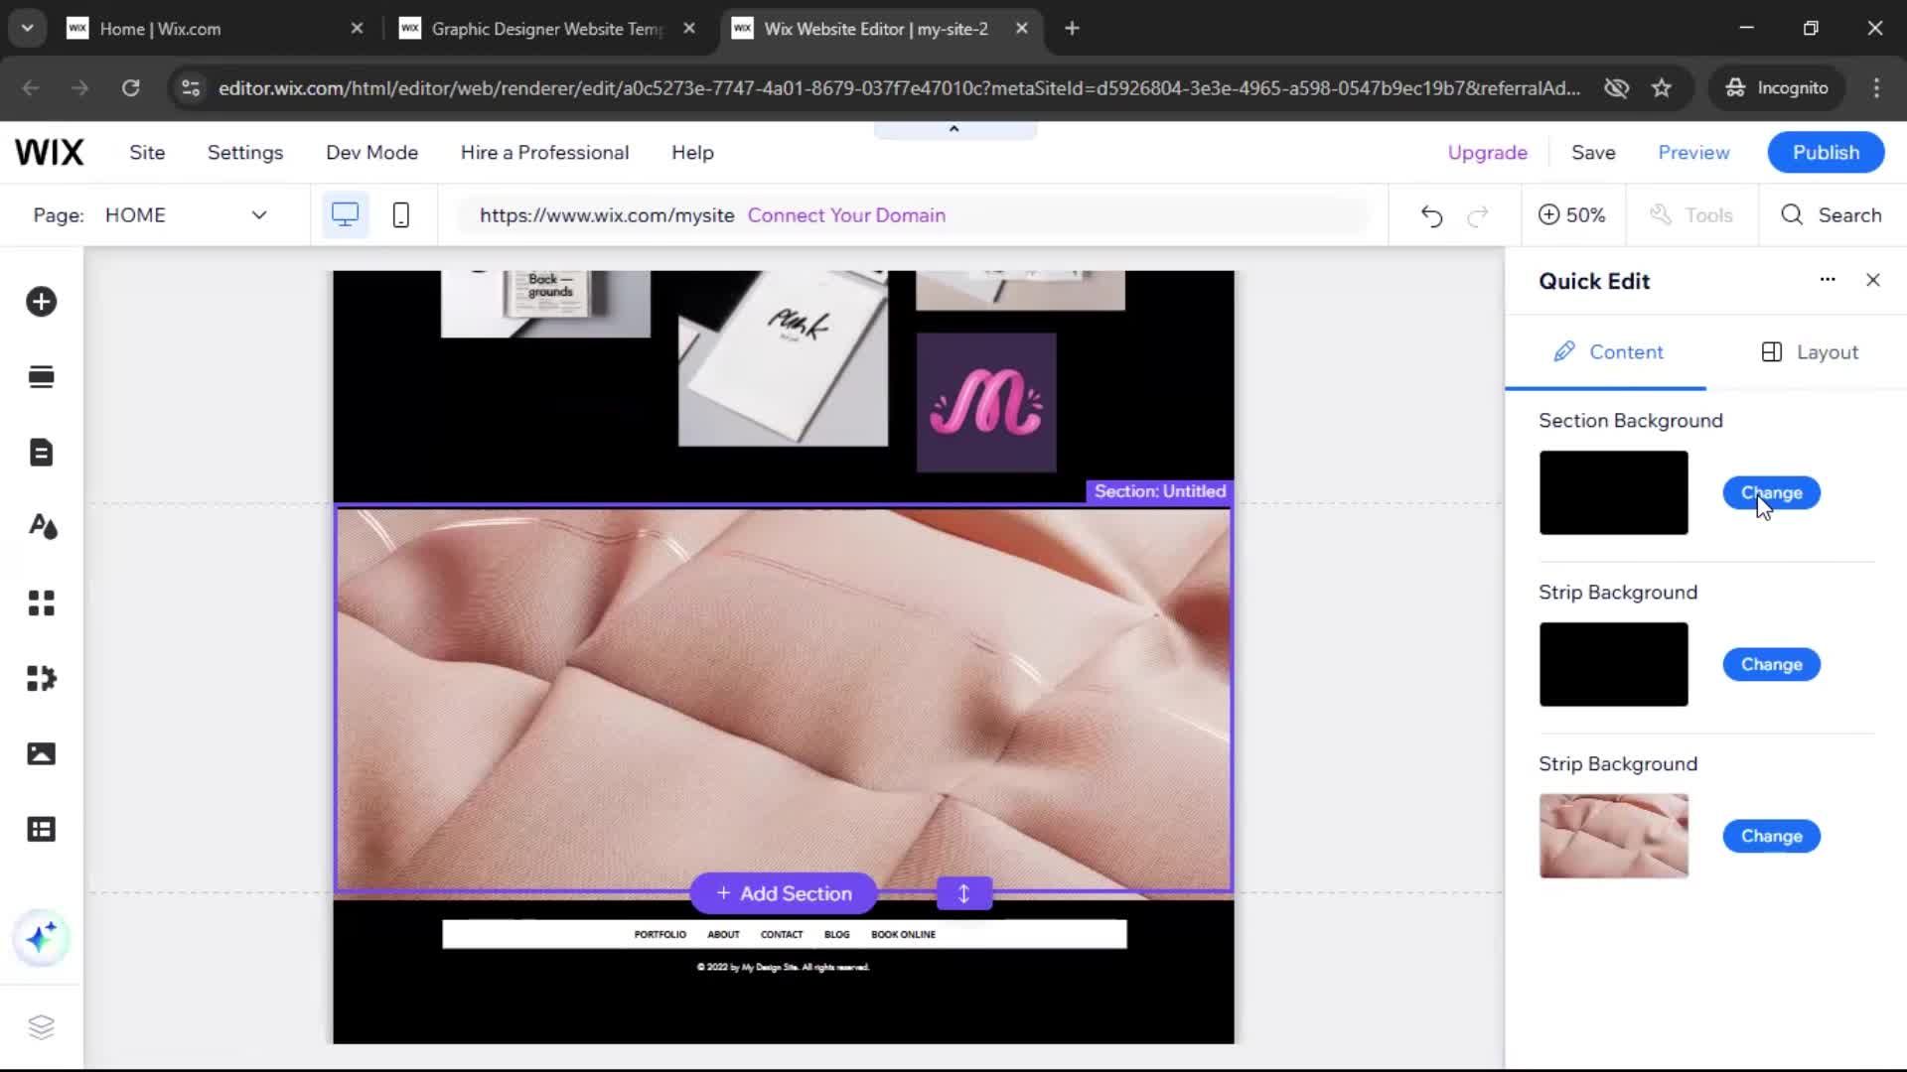Select the Section: Untitled label
The height and width of the screenshot is (1072, 1907).
[1159, 491]
